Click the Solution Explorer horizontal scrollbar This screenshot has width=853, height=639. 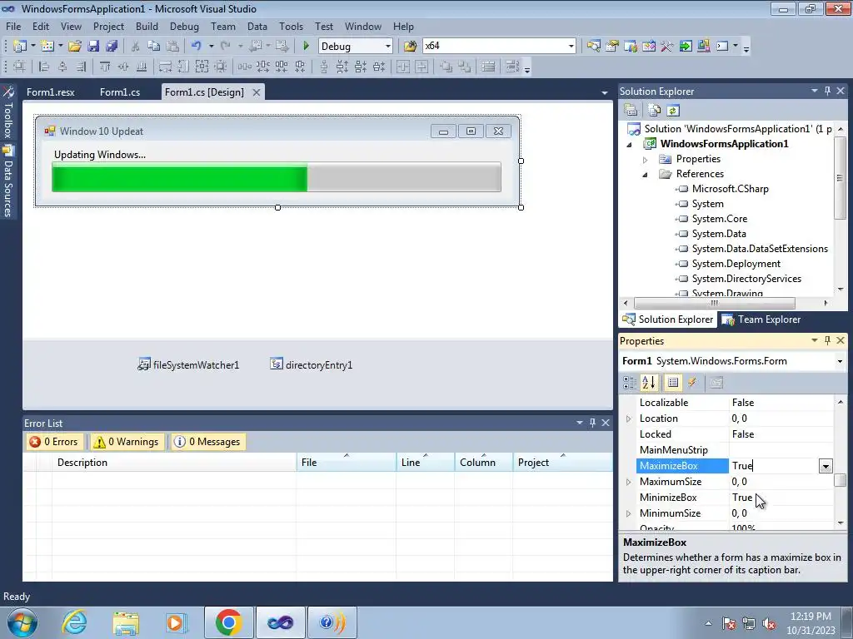(714, 303)
